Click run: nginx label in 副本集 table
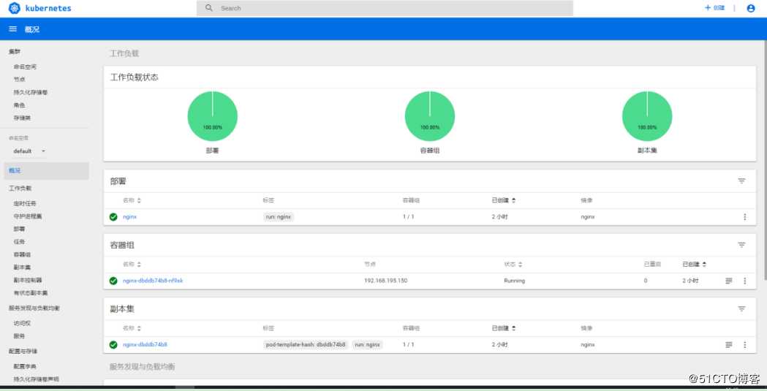Image resolution: width=767 pixels, height=391 pixels. click(367, 344)
